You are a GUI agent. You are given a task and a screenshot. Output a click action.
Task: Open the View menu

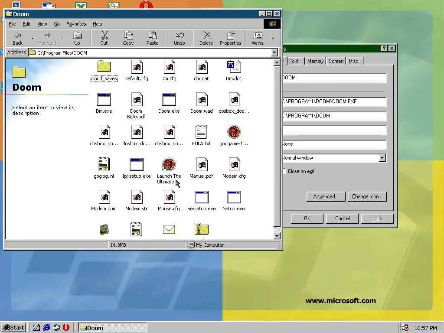point(42,24)
